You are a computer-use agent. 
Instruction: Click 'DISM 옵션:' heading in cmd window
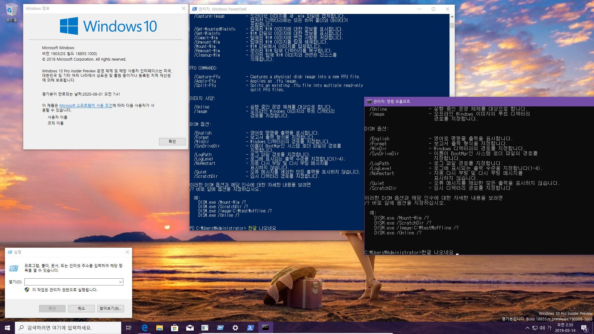(x=377, y=129)
